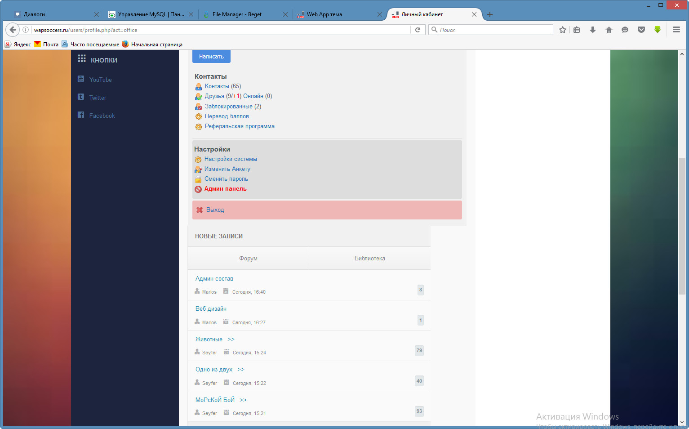Switch to File Manager - Beget tab
Image resolution: width=689 pixels, height=429 pixels.
pos(237,14)
